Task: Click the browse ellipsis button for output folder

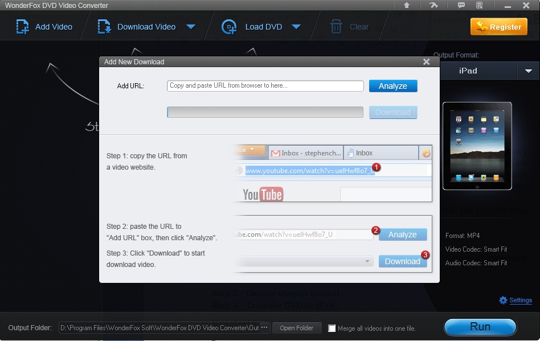Action: (264, 327)
